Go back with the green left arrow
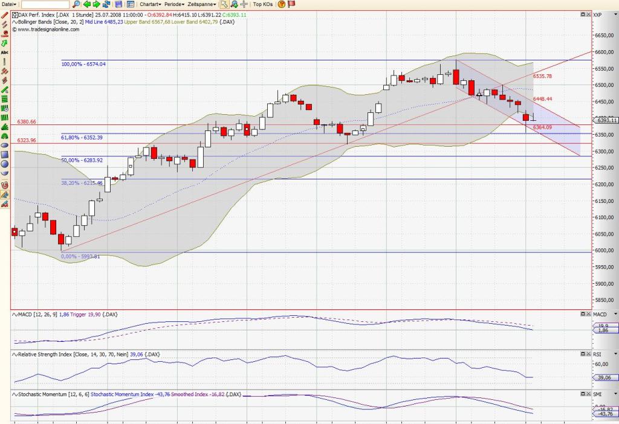 coord(87,4)
